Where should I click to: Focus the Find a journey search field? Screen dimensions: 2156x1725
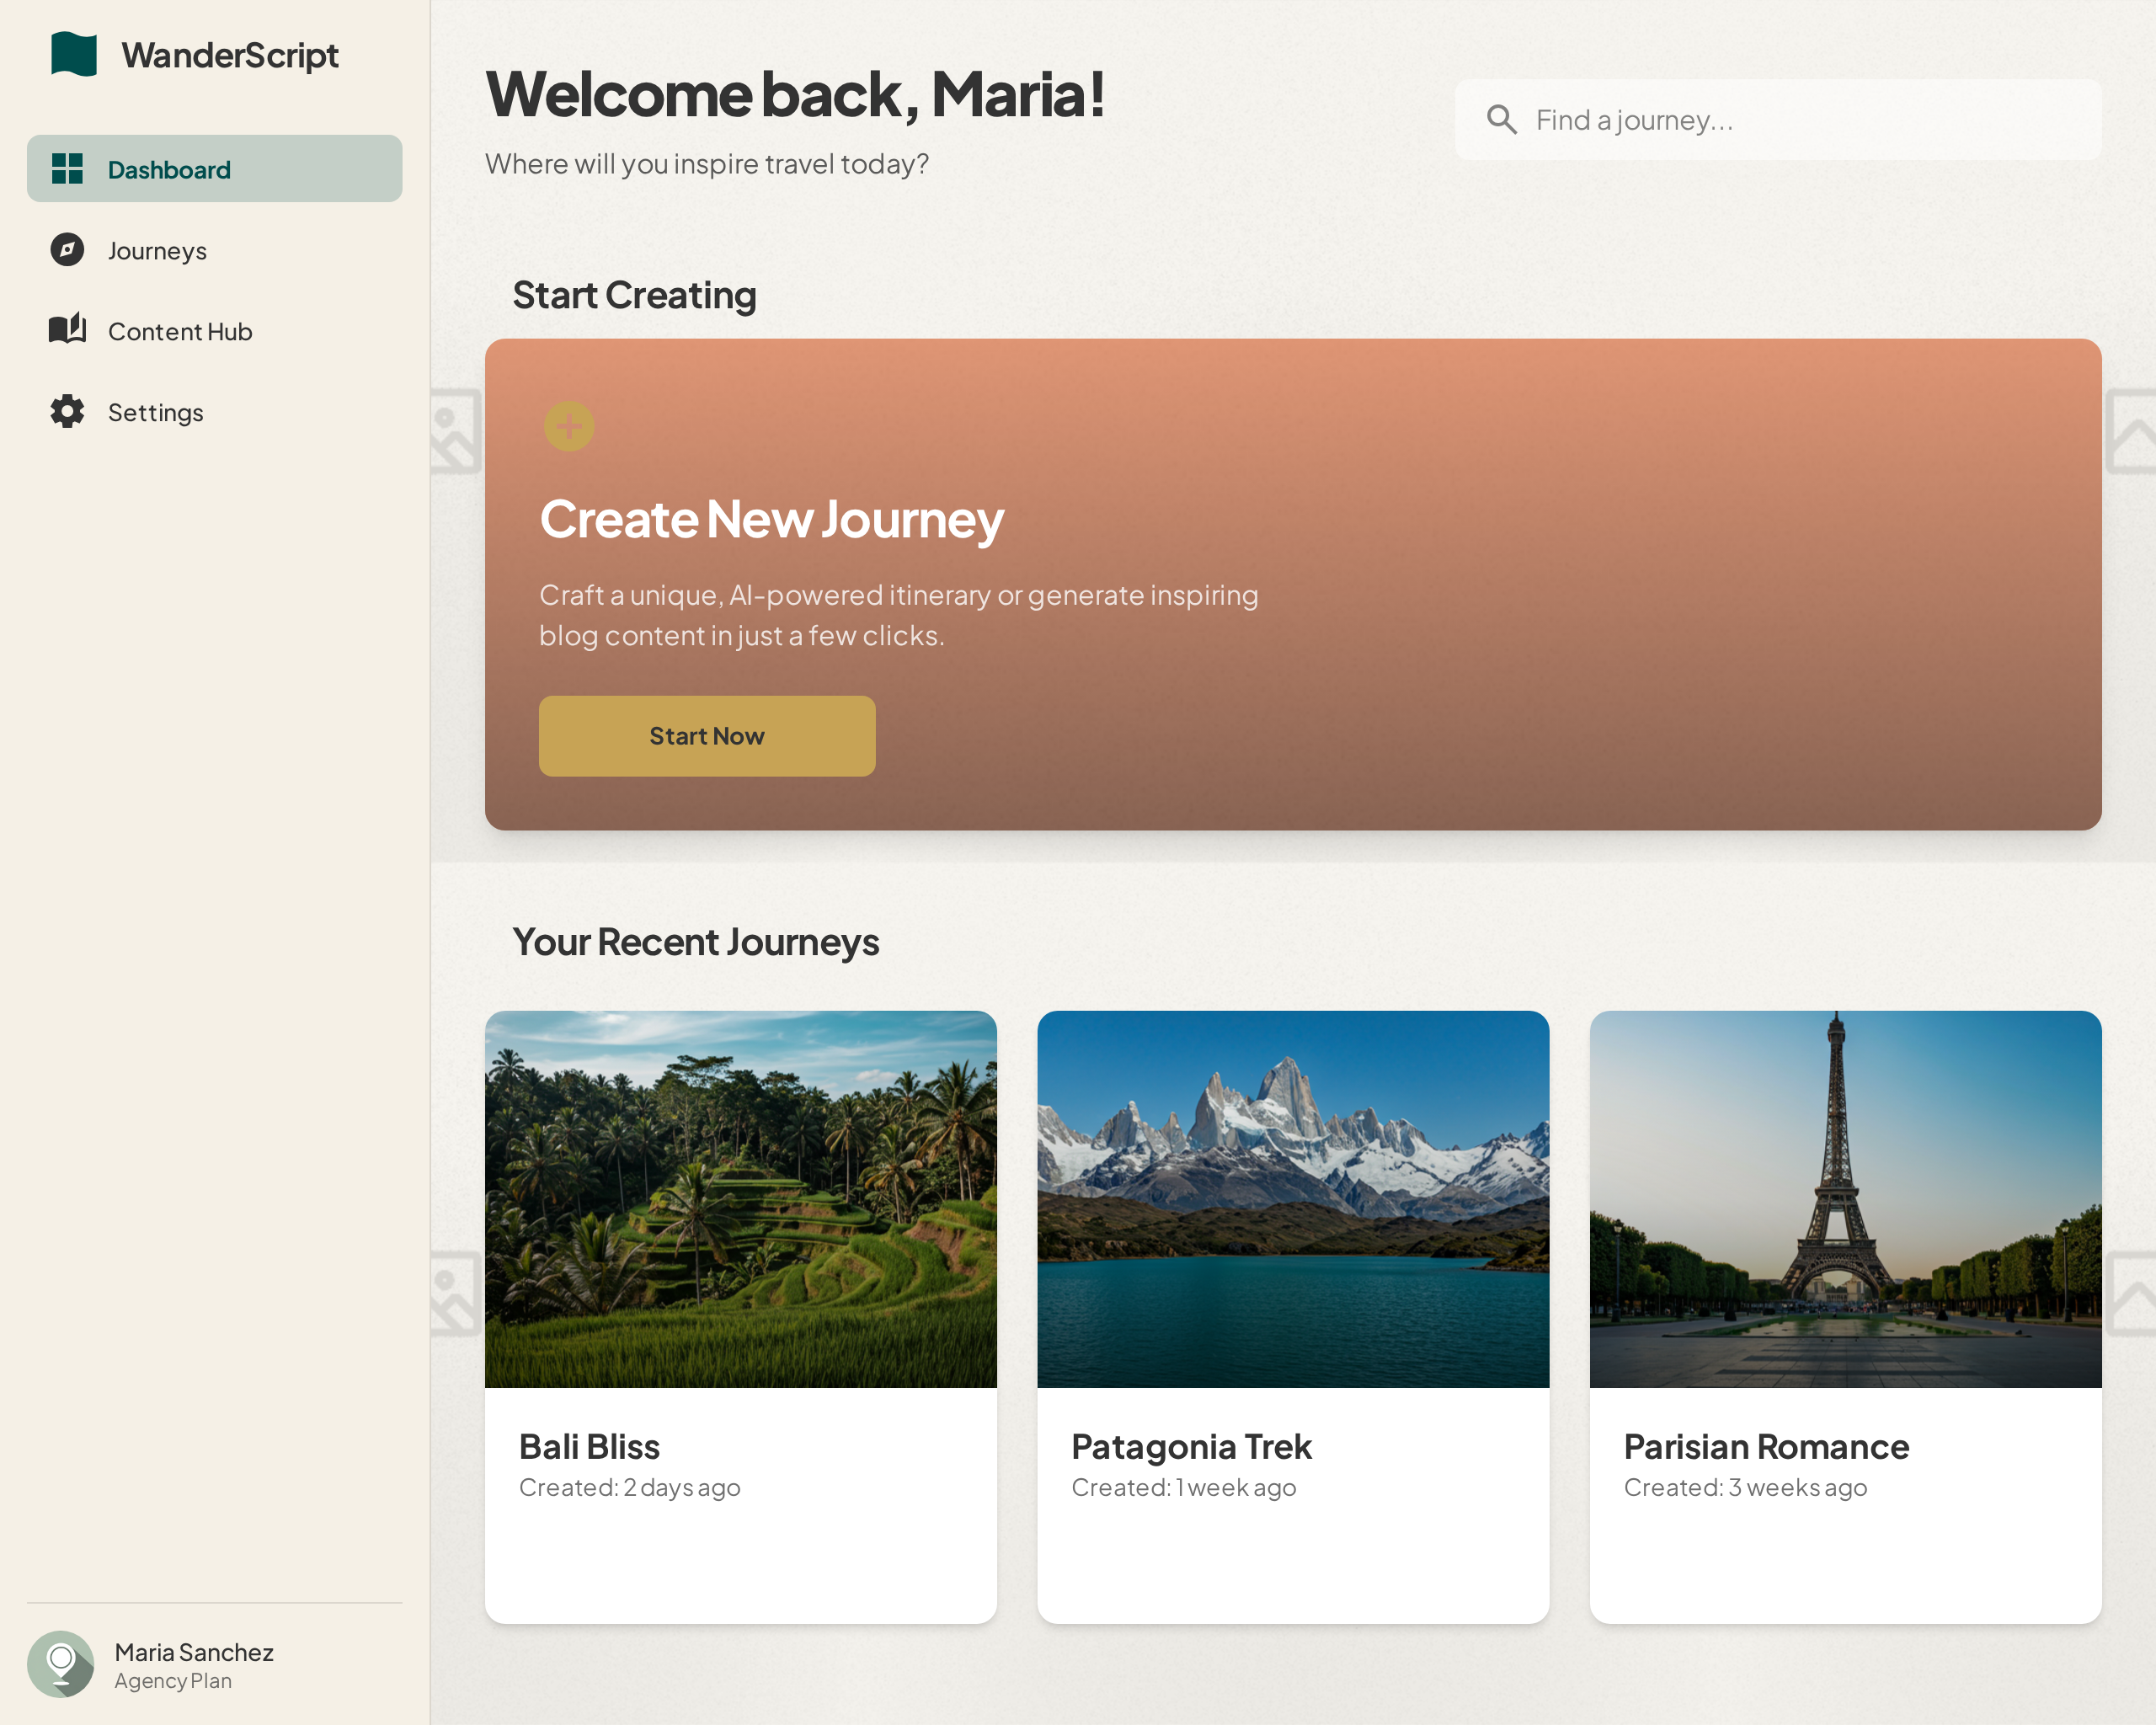pyautogui.click(x=1800, y=120)
